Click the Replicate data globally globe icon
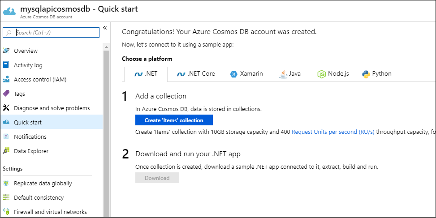The image size is (436, 218). (6, 183)
